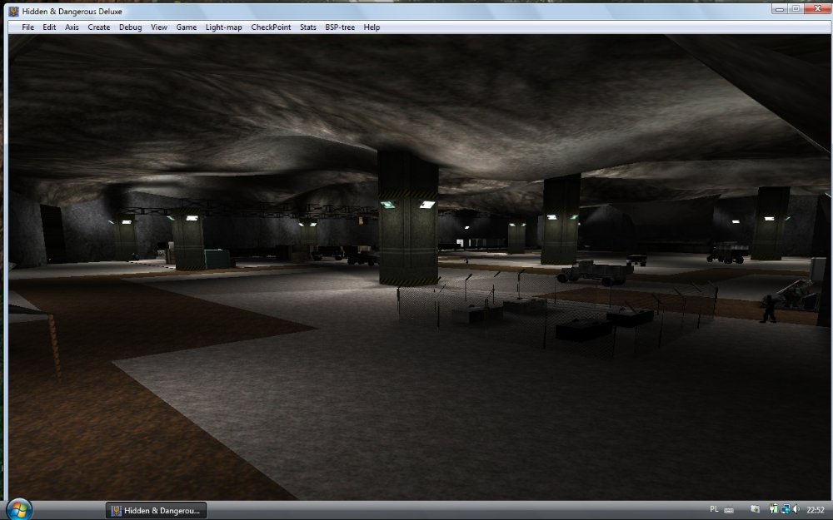Close the Hidden & Dangerous Deluxe window
833x520 pixels.
tap(816, 9)
